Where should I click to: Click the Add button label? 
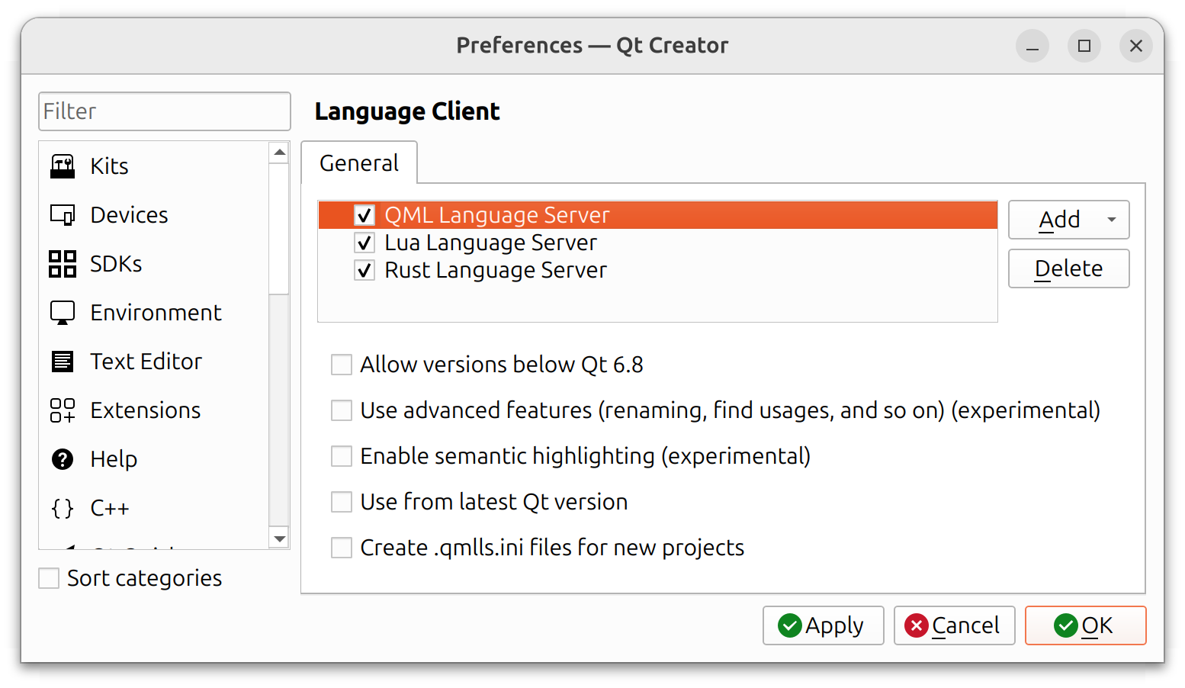[1059, 220]
